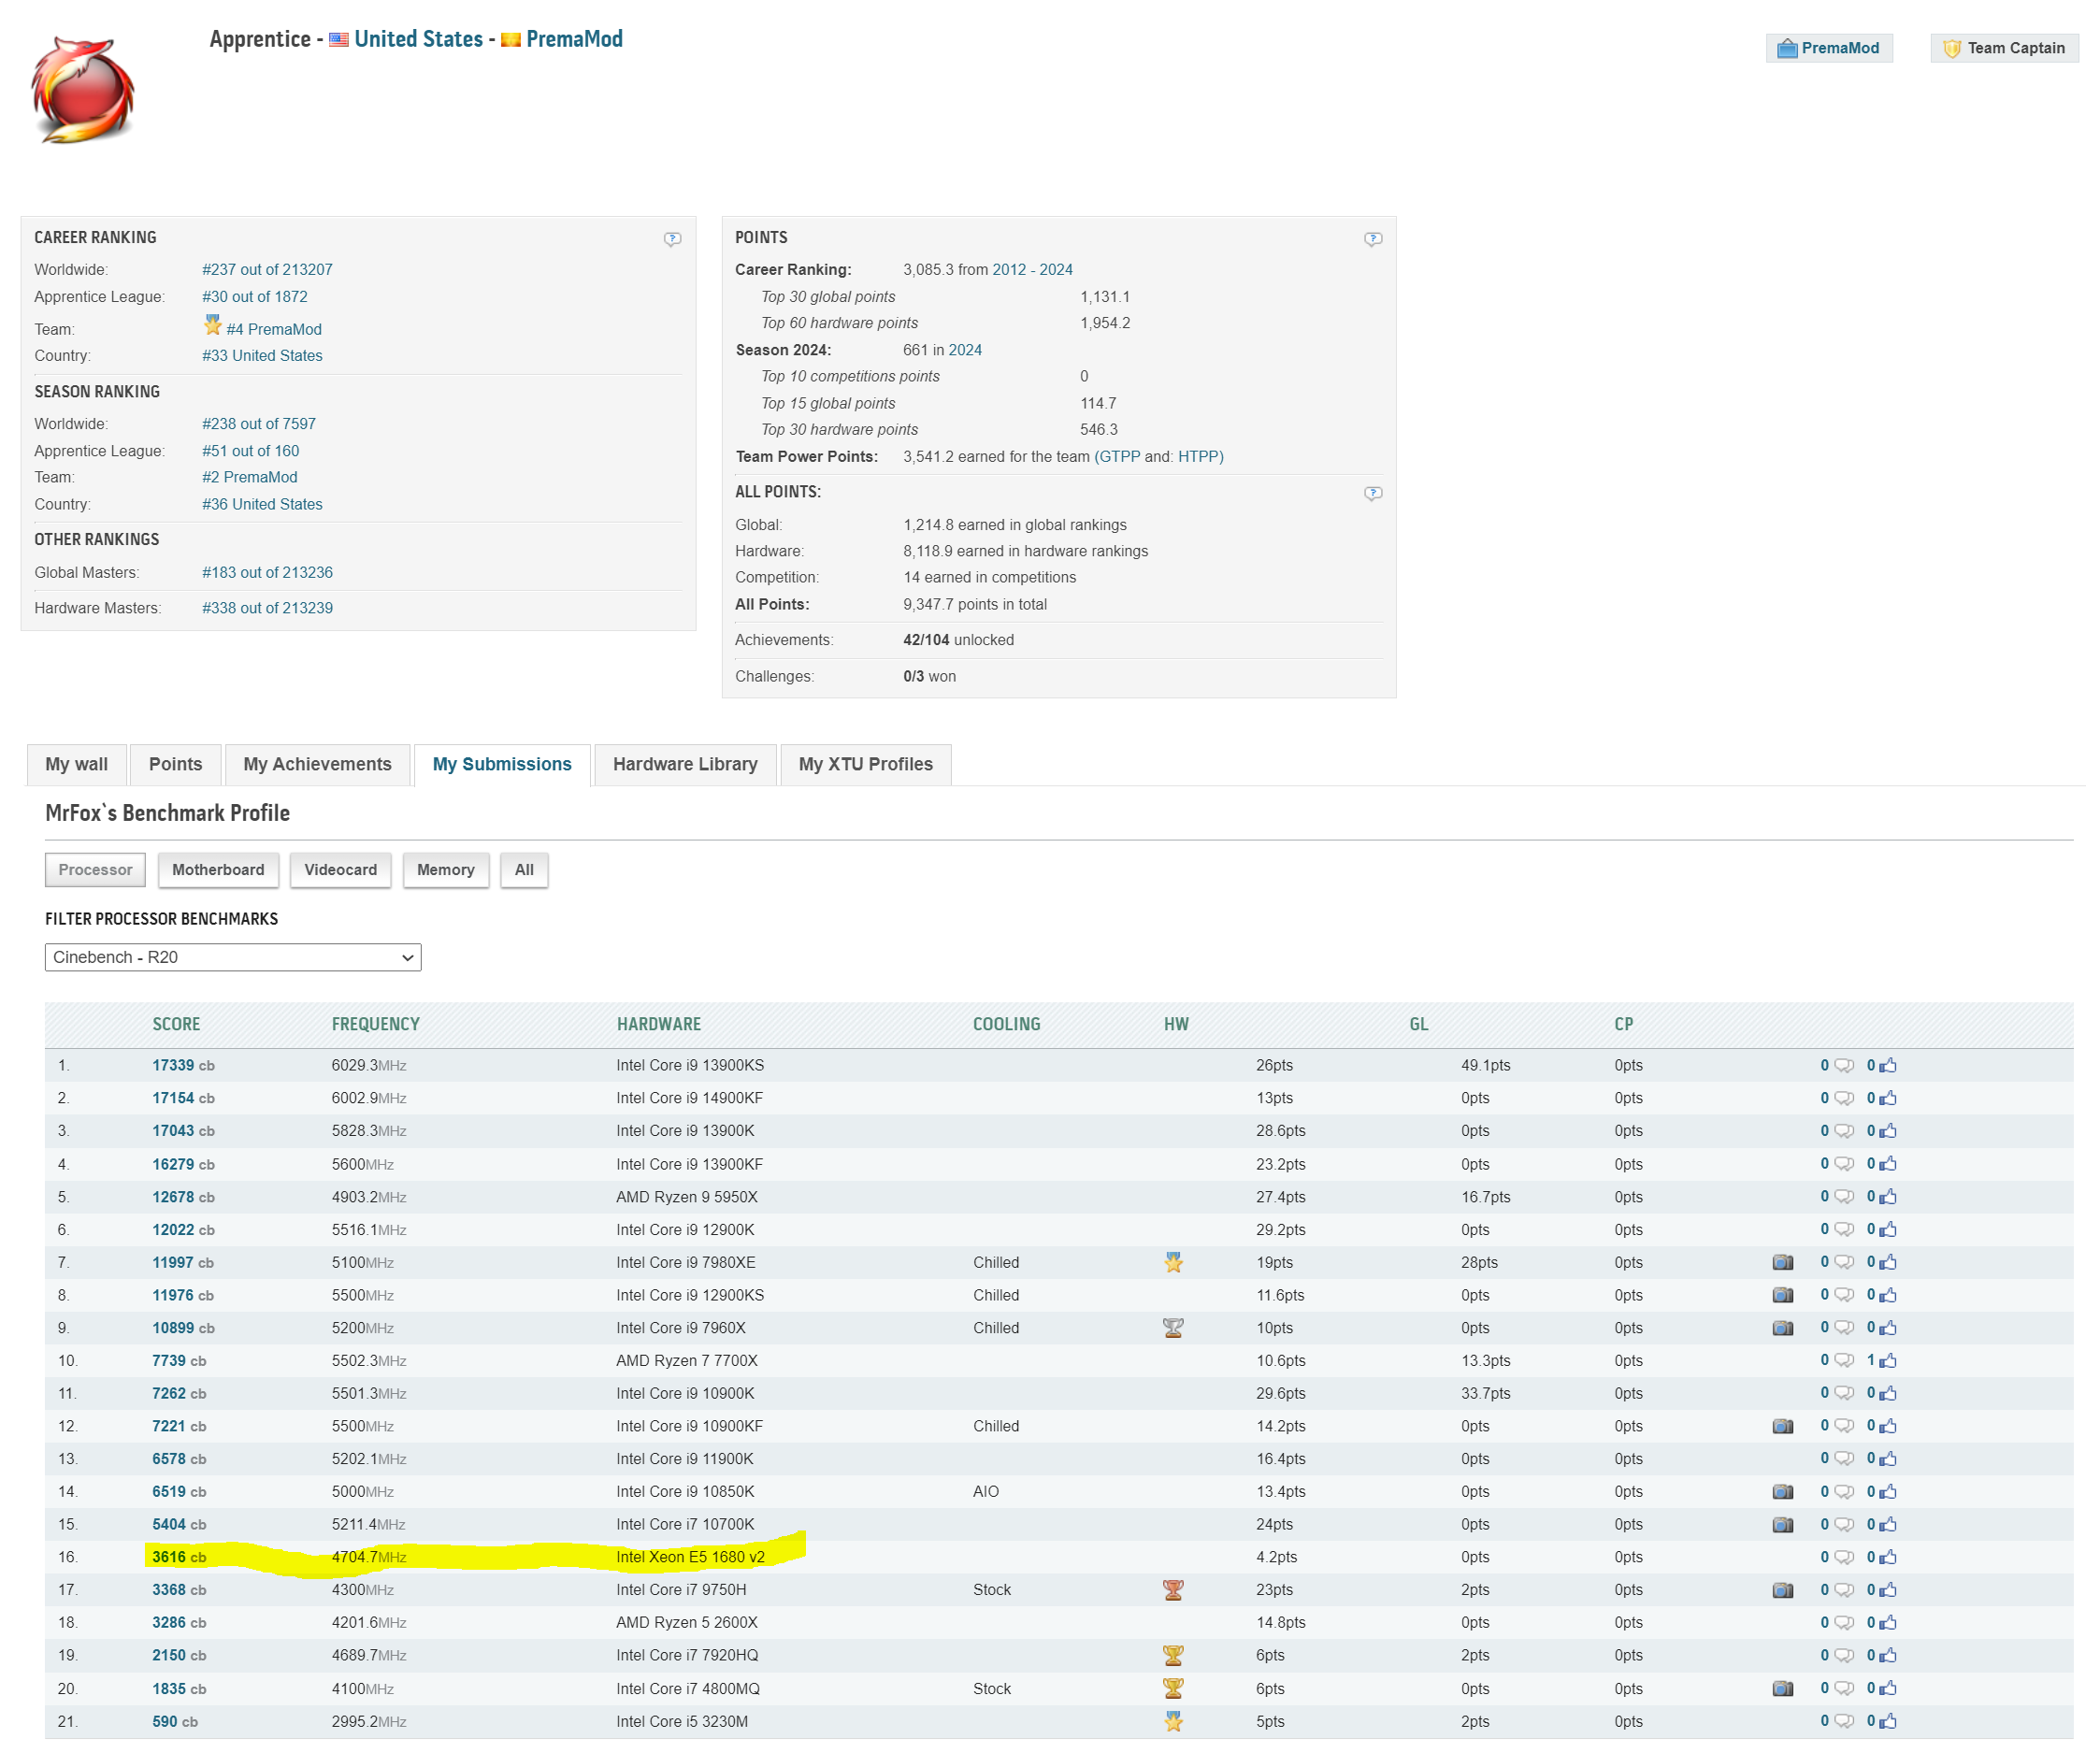Click the star medal icon beside #4 PremaMod
Viewport: 2086px width, 1753px height.
click(212, 324)
